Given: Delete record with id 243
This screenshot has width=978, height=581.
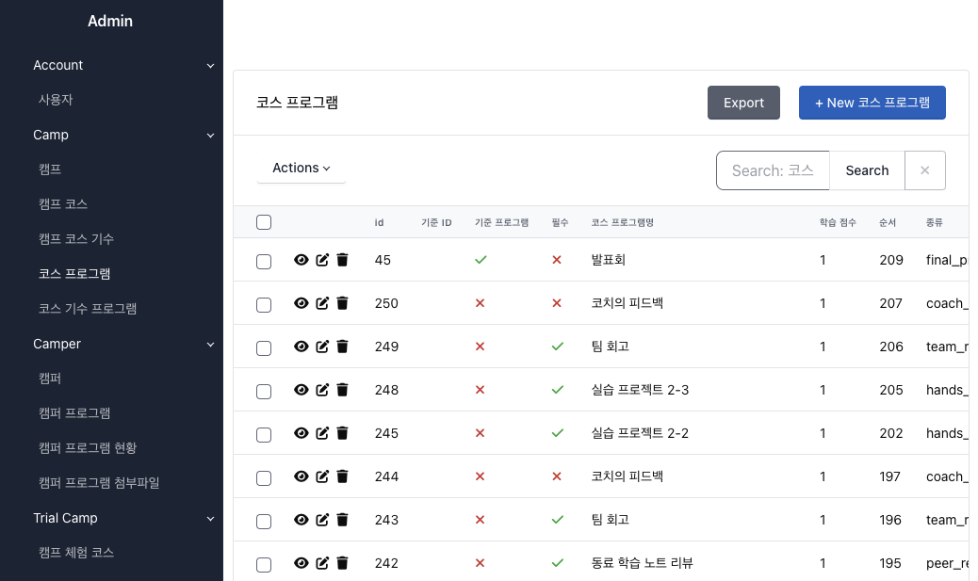Looking at the screenshot, I should (x=342, y=520).
